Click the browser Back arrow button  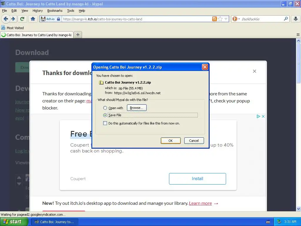point(6,19)
